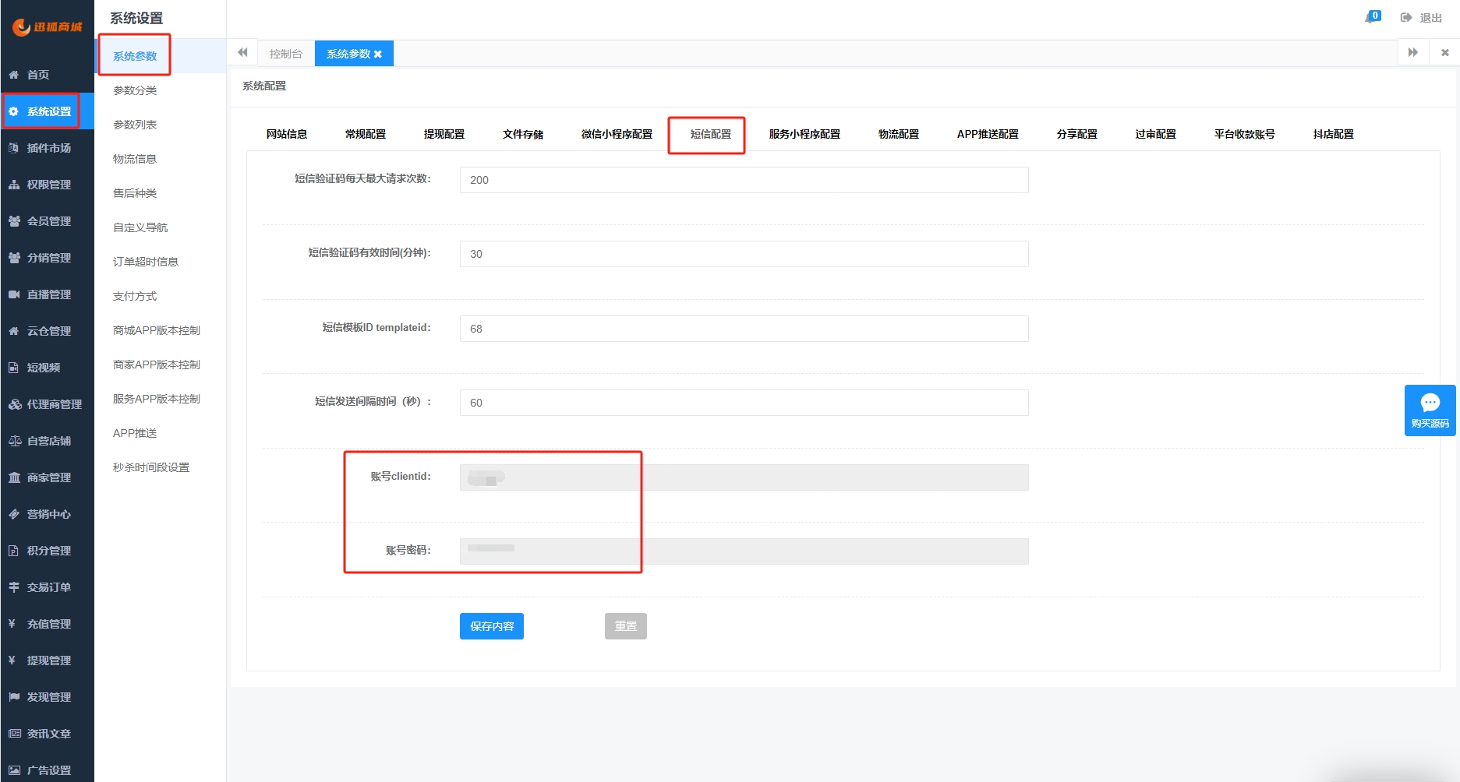
Task: Open the 提现配置 tab
Action: pyautogui.click(x=444, y=134)
